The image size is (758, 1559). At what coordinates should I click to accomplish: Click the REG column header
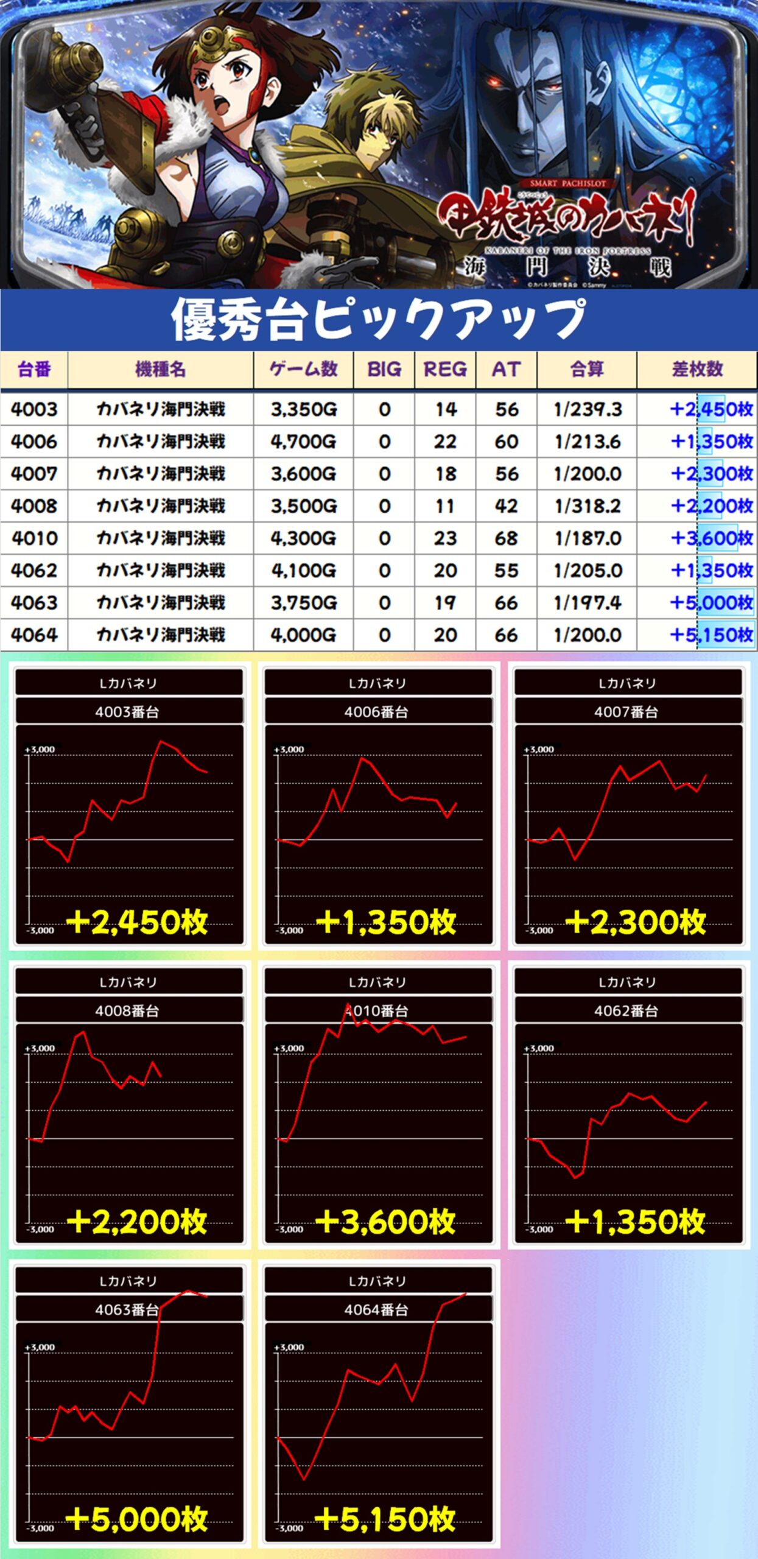pyautogui.click(x=445, y=369)
